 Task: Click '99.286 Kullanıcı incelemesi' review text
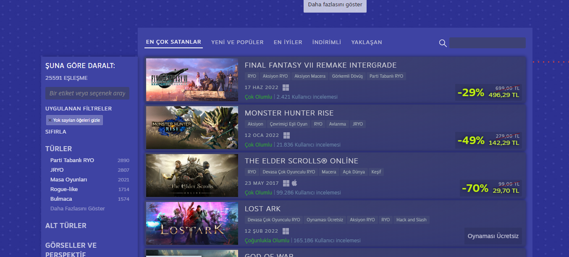point(309,193)
